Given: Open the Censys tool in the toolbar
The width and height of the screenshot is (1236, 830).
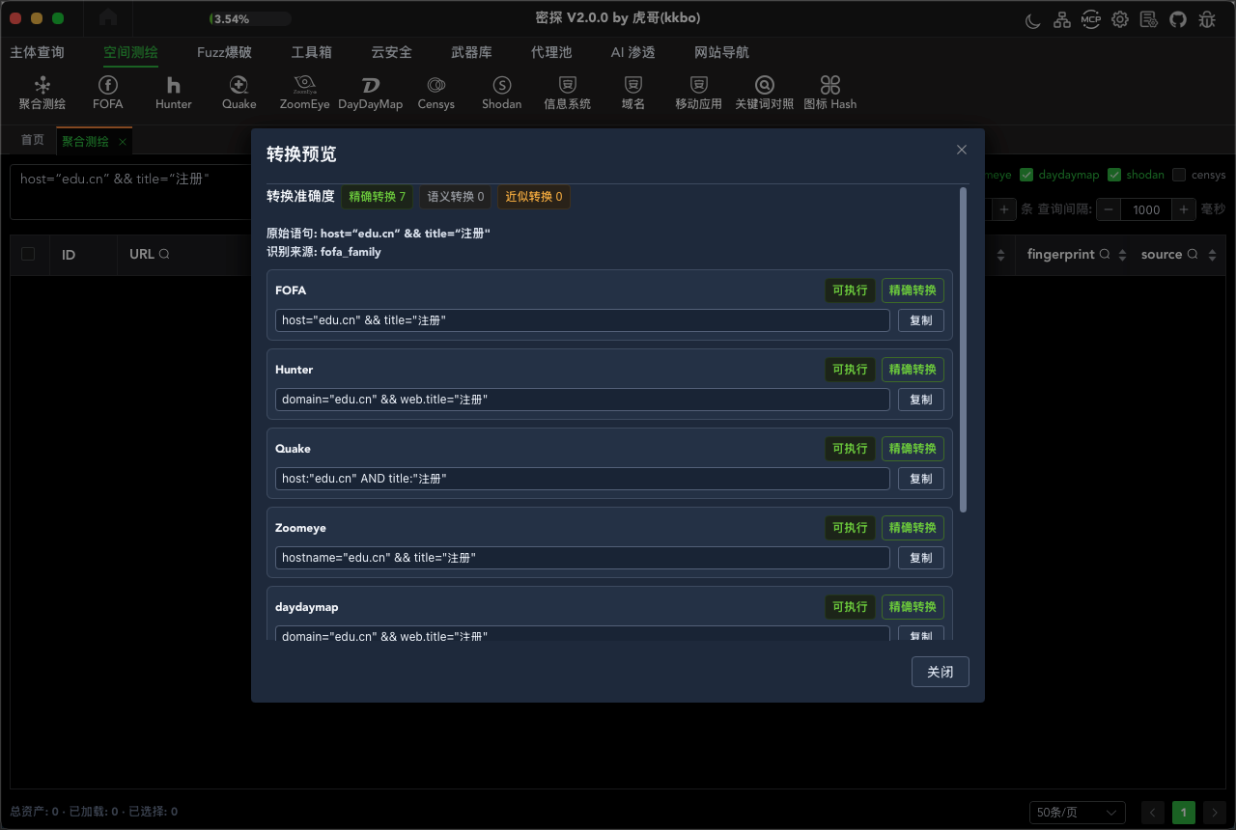Looking at the screenshot, I should pyautogui.click(x=436, y=93).
